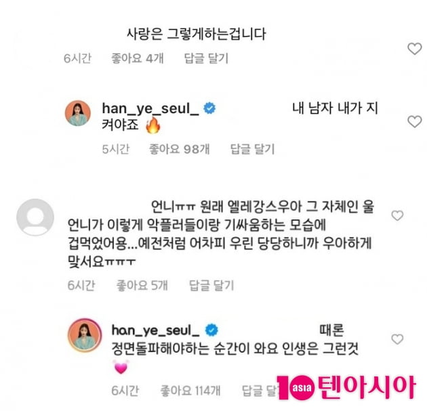
Task: Open han_ye_seul_ avatar with story ring
Action: click(x=85, y=335)
